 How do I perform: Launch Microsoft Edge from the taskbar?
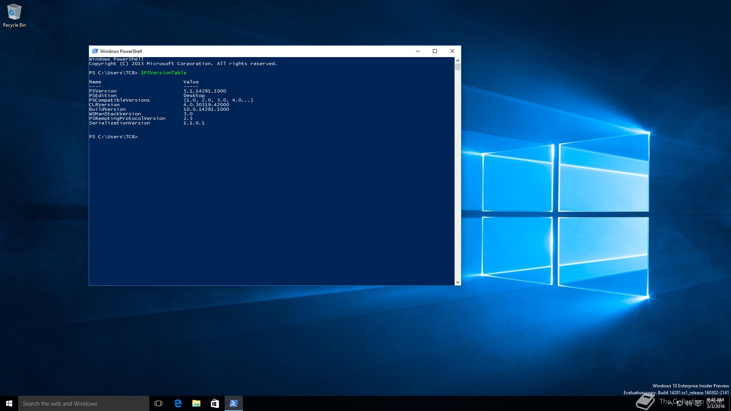pos(177,403)
